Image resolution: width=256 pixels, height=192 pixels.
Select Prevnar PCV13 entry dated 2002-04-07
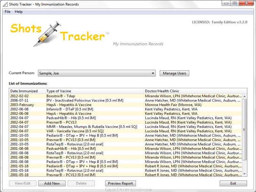click(x=61, y=122)
